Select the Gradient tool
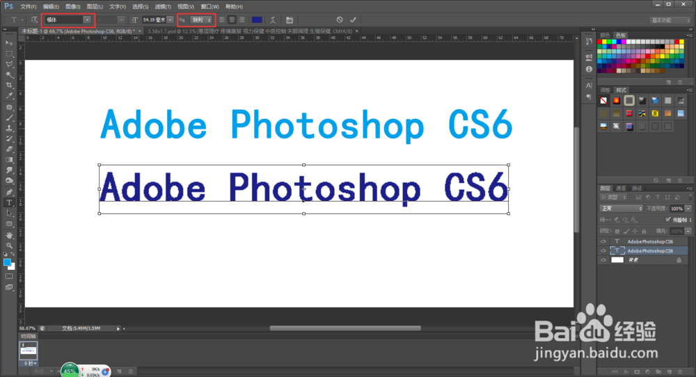Image resolution: width=696 pixels, height=377 pixels. point(9,160)
